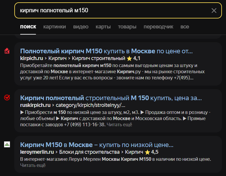This screenshot has width=226, height=176.
Task: Switch to the картинки tab
Action: coord(54,27)
